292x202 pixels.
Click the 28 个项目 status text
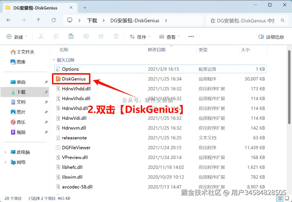(x=13, y=198)
